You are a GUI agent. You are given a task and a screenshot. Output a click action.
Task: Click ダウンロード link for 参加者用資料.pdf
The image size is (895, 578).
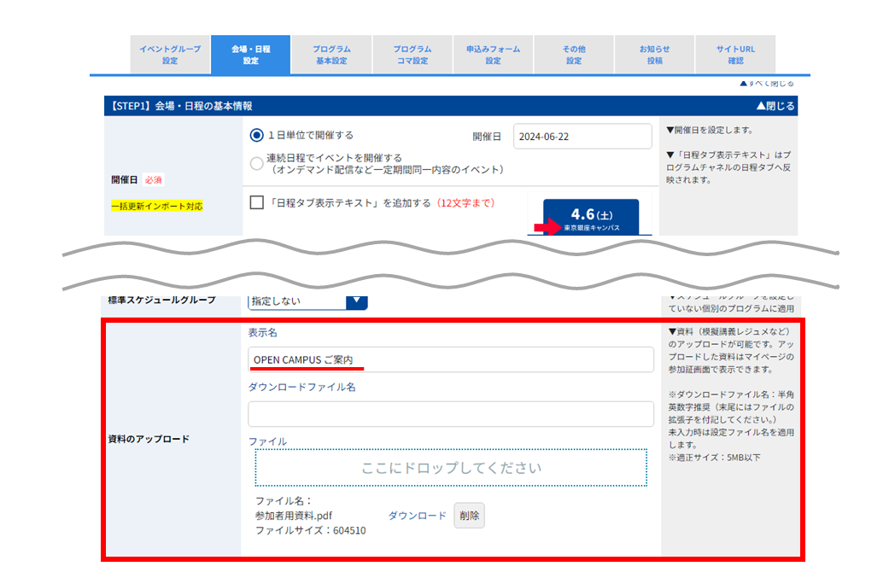point(418,515)
